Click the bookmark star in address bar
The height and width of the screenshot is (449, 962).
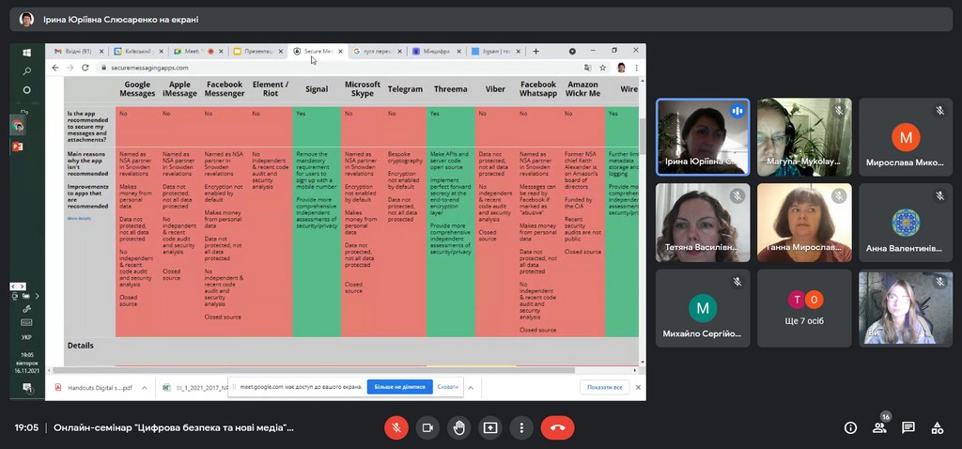[x=602, y=68]
